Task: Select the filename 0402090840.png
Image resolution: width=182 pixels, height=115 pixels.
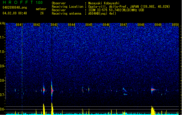Action: 15,7
